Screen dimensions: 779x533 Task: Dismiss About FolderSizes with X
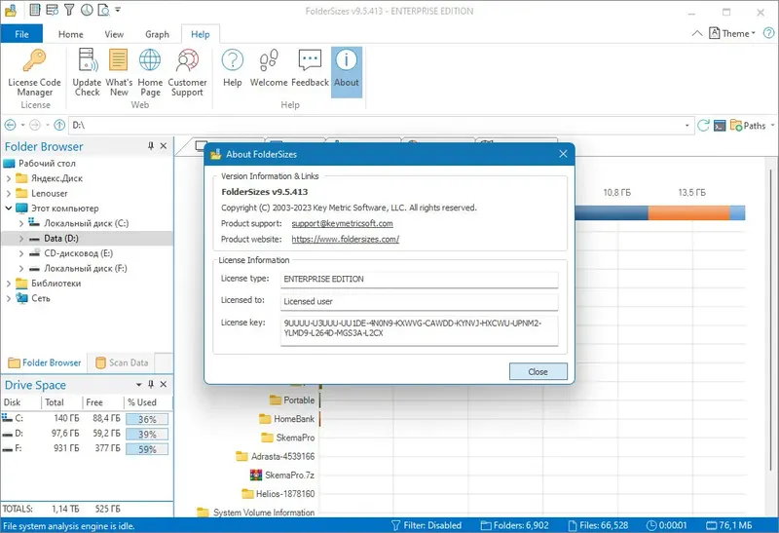click(563, 154)
